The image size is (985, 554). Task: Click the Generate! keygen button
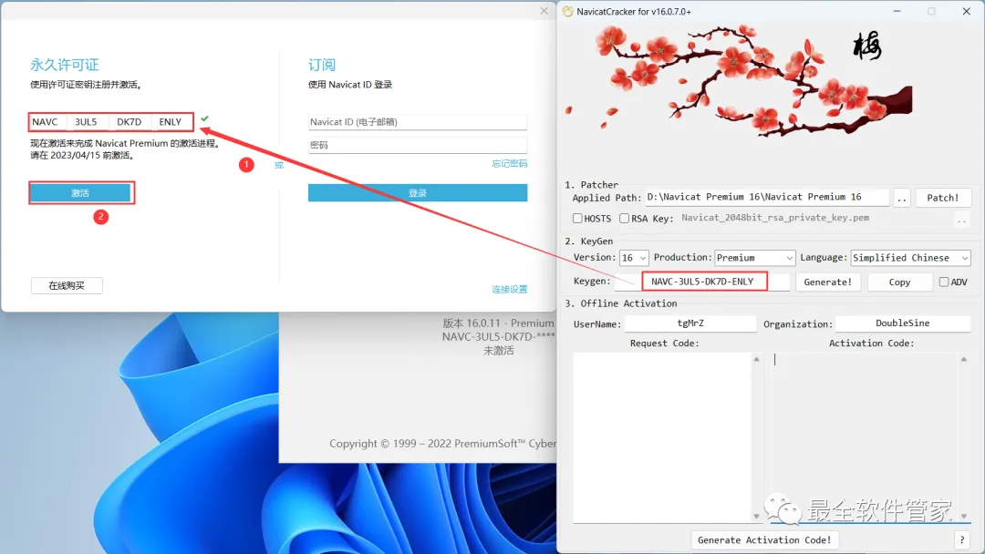coord(827,282)
